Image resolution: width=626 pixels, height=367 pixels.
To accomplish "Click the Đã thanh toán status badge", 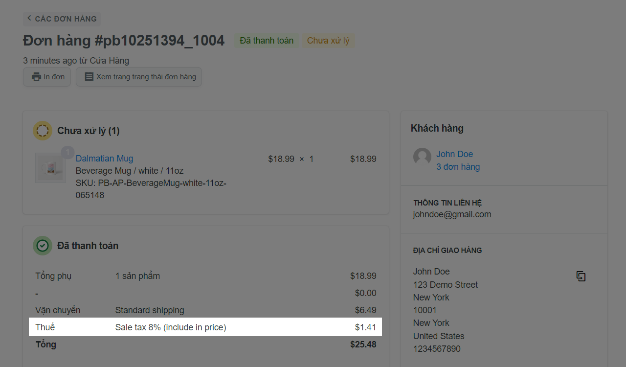I will point(267,41).
